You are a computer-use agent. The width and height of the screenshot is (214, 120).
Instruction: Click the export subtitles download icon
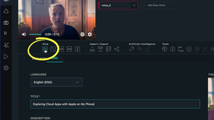pyautogui.click(x=100, y=49)
